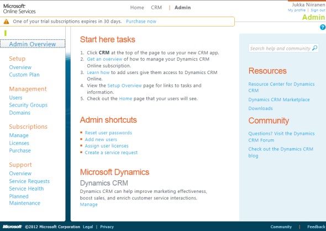Open My profile link
326x231 pixels.
click(x=297, y=10)
